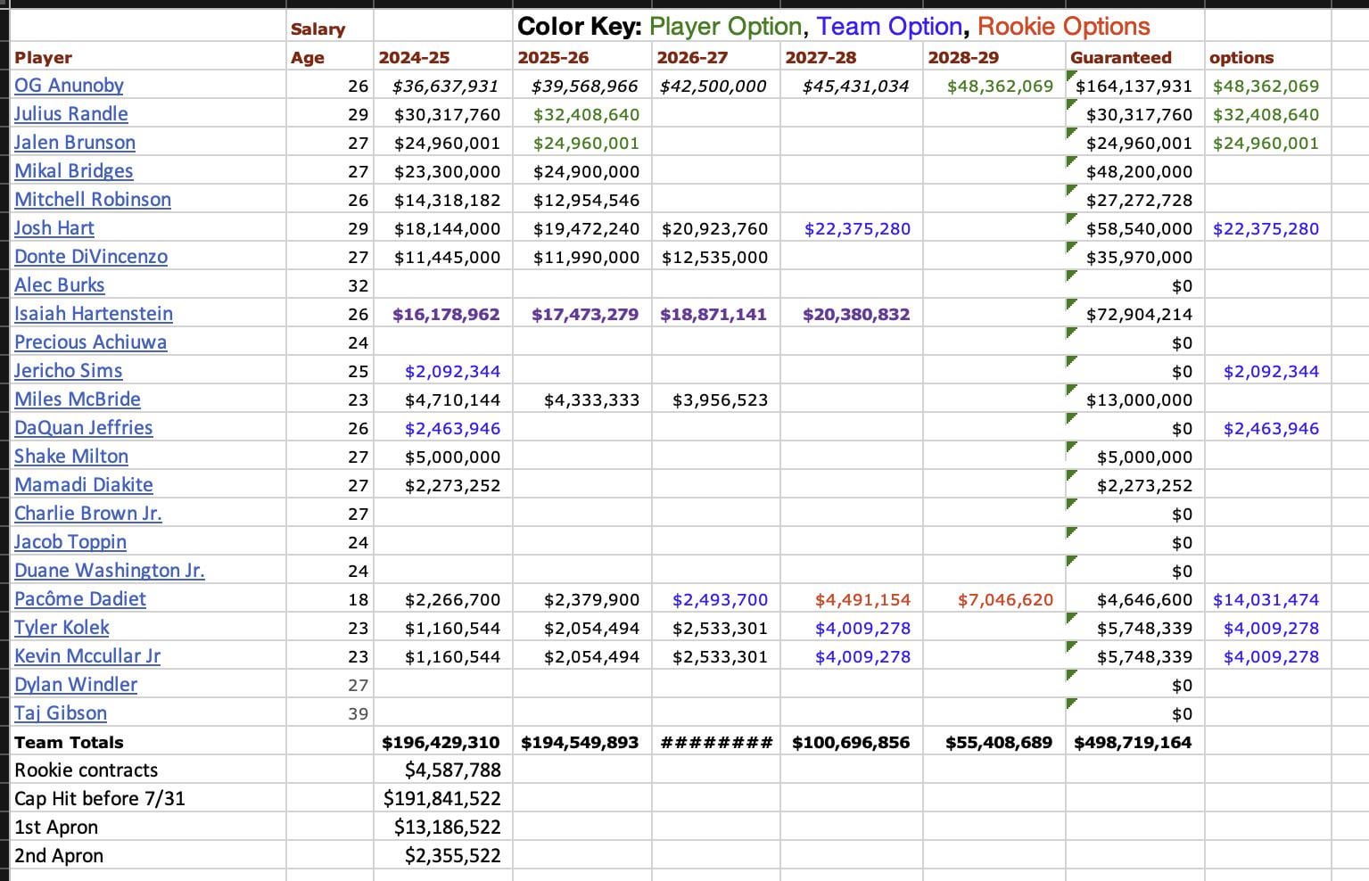Select Josh Hart's 2027-28 team option cell
Viewport: 1369px width, 881px height.
(857, 228)
